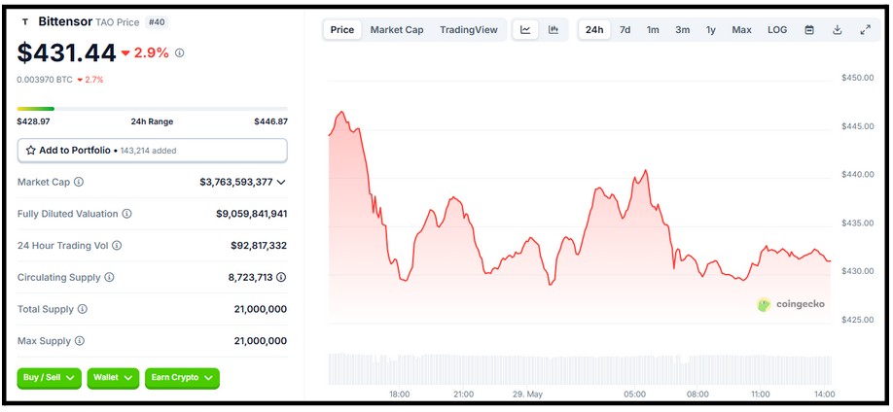This screenshot has width=893, height=412.
Task: Click the Bittensor TAO logo icon
Action: (24, 22)
